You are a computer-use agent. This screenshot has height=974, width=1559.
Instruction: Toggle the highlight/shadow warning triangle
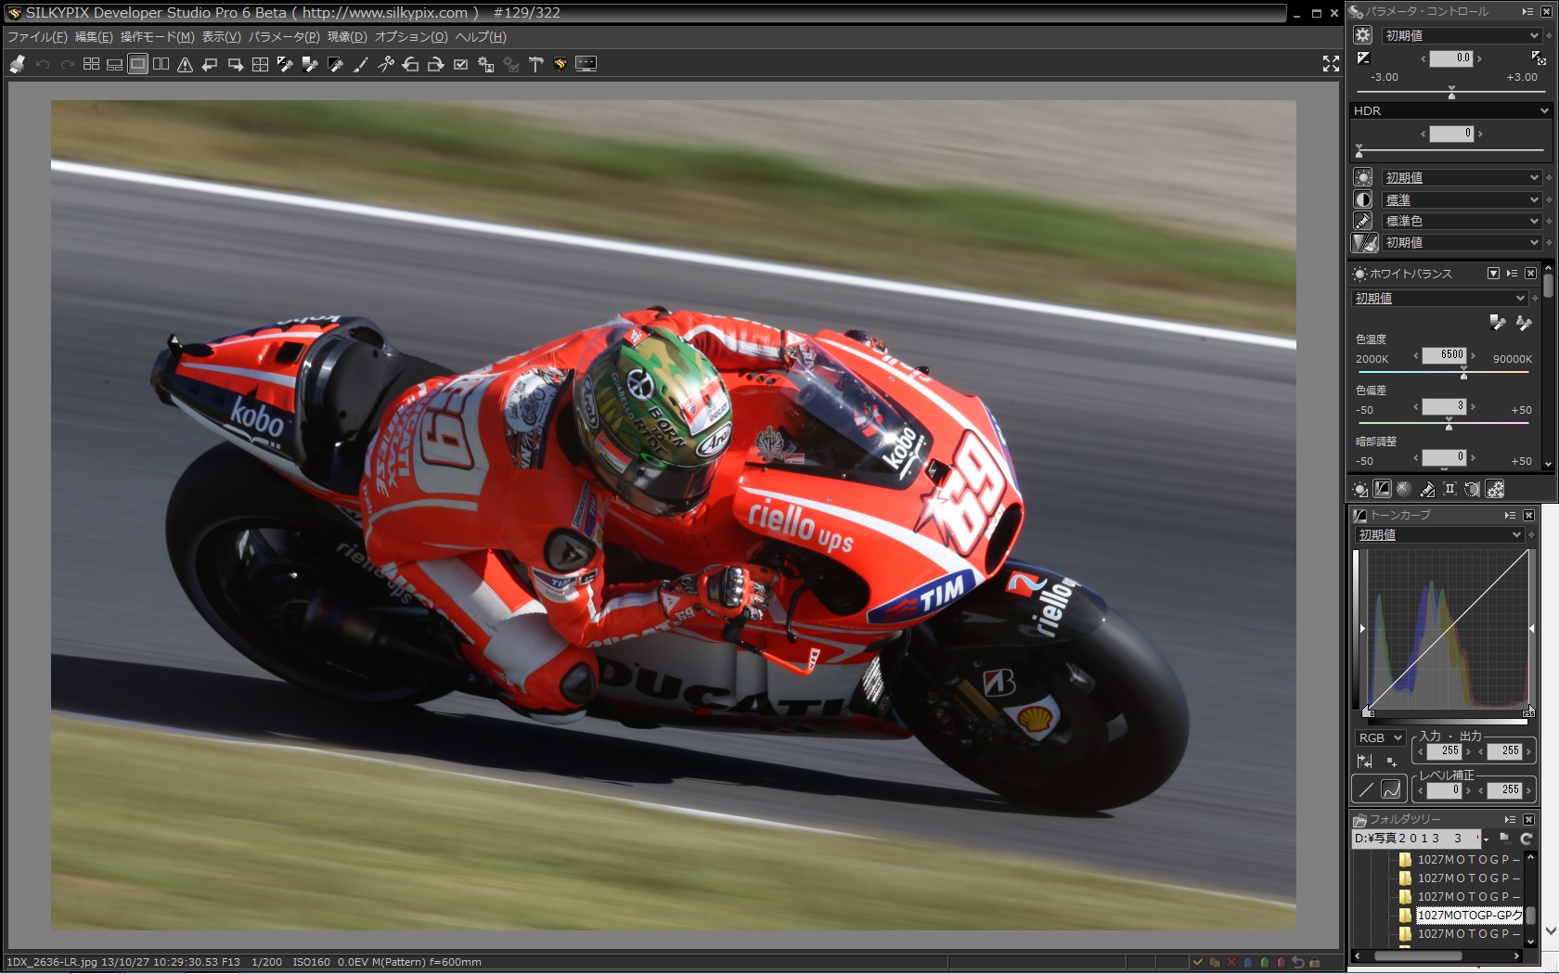coord(185,64)
